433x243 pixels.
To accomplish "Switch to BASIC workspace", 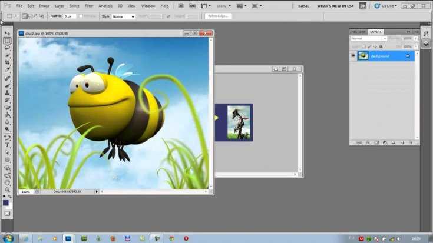I will pos(303,6).
